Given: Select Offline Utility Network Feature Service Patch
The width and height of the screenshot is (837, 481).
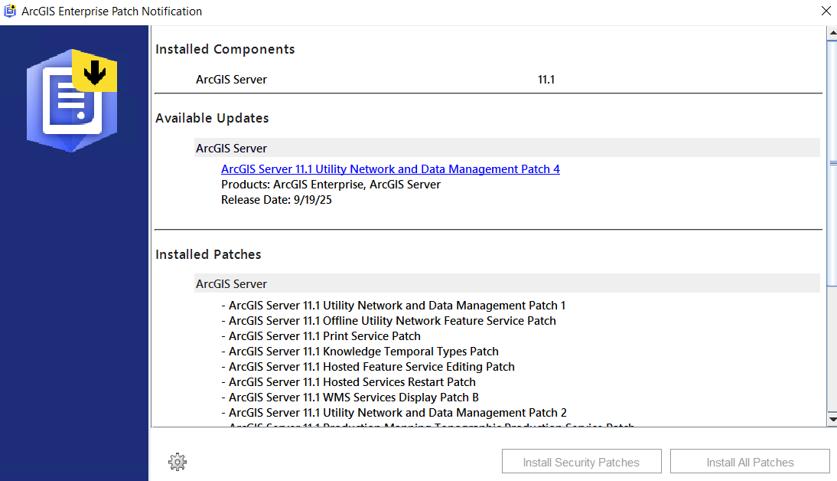Looking at the screenshot, I should (x=389, y=321).
